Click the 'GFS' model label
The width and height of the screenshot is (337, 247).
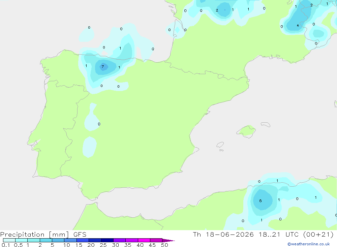pyautogui.click(x=80, y=234)
